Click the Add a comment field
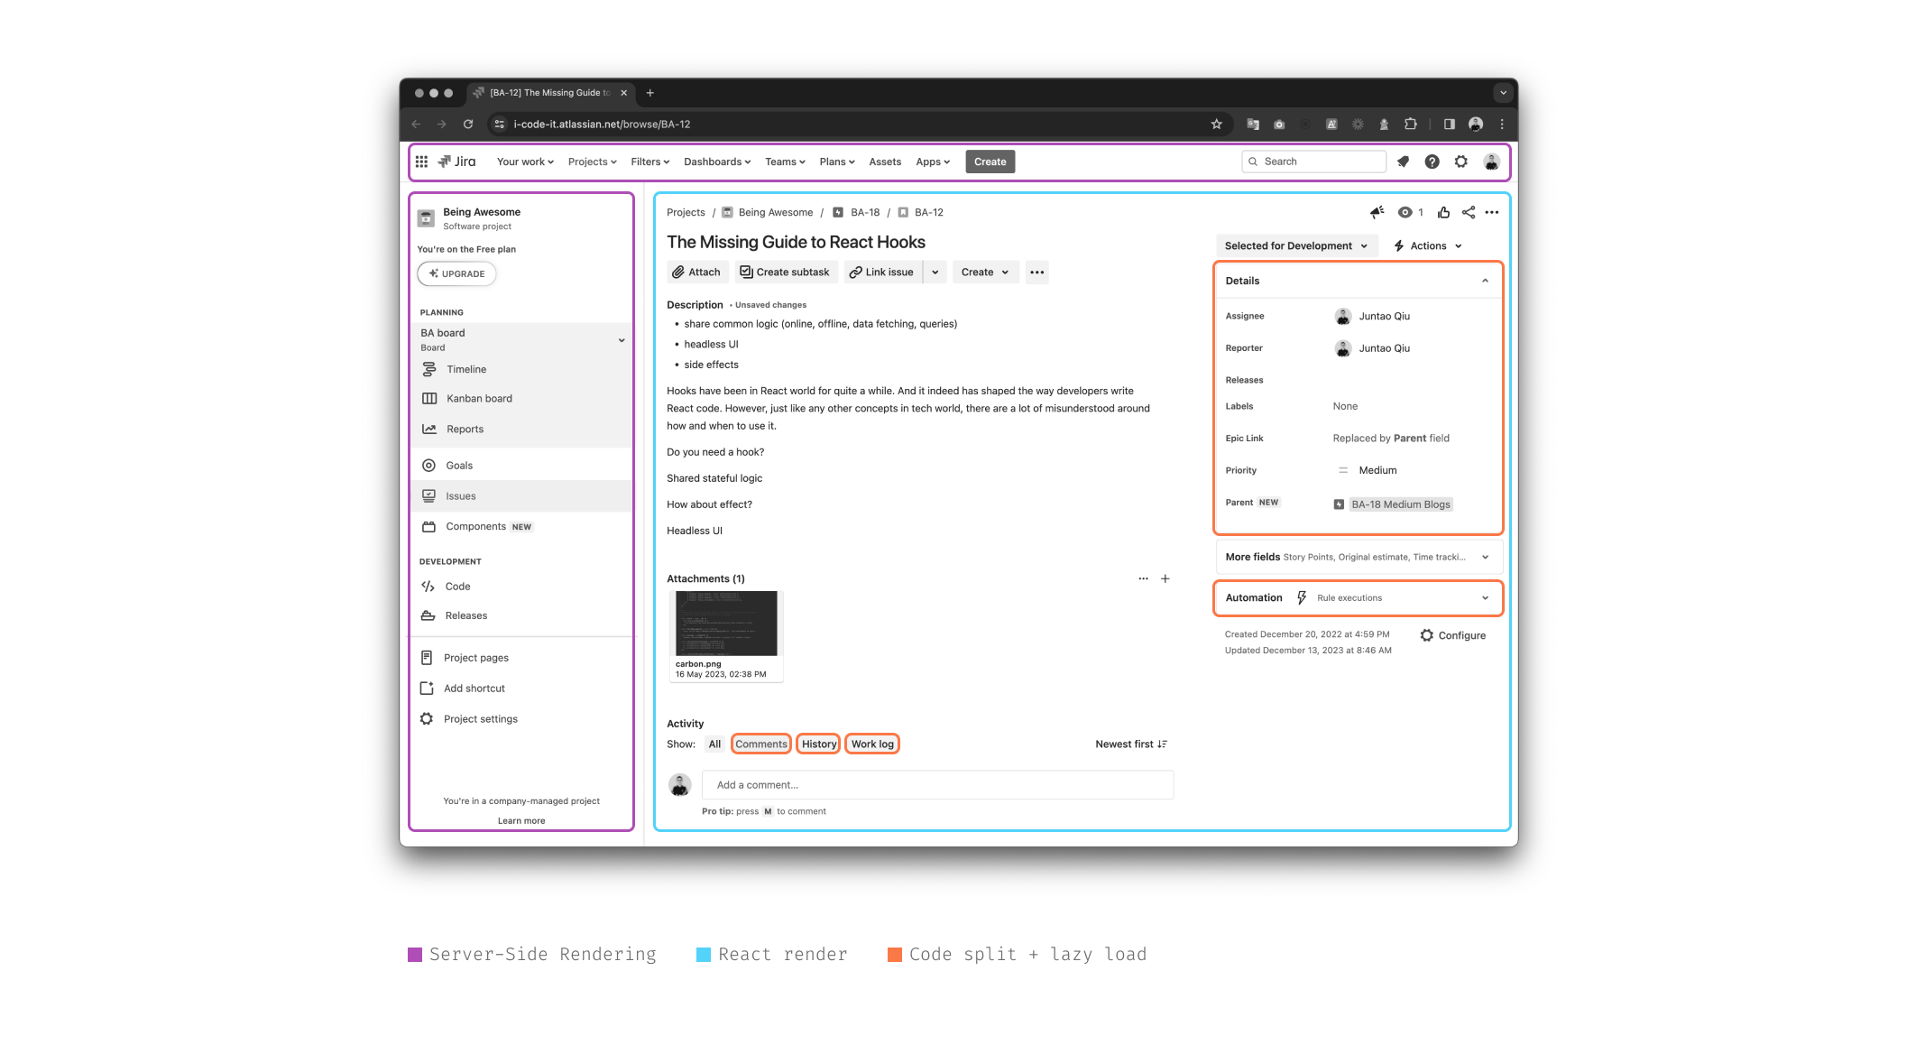This screenshot has height=1054, width=1916. [x=937, y=784]
